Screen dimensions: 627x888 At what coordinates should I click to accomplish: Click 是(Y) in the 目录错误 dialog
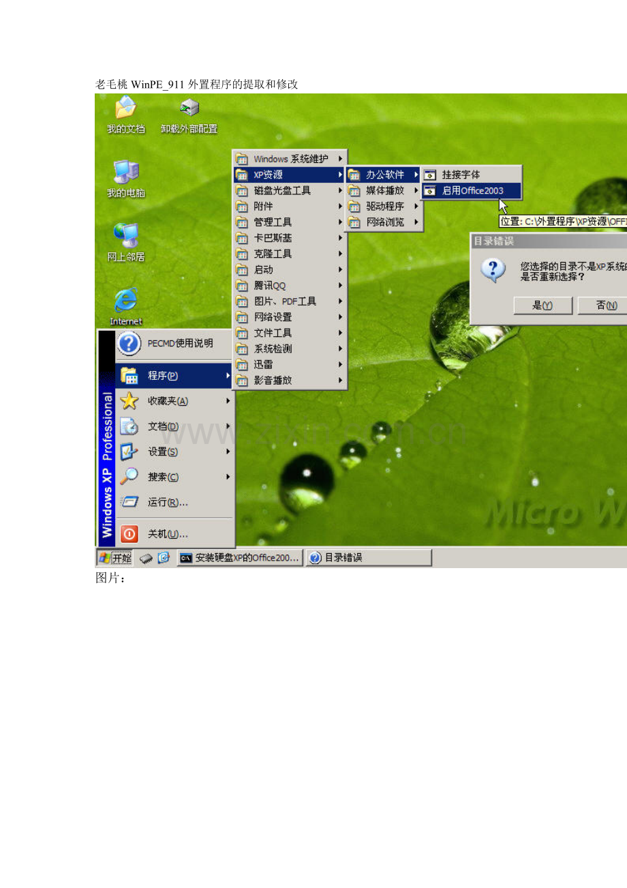click(x=542, y=306)
